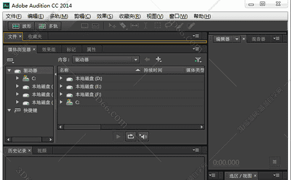Viewport: 291px width, 180px height.
Task: Sort by 持续时间 column header
Action: pyautogui.click(x=163, y=70)
